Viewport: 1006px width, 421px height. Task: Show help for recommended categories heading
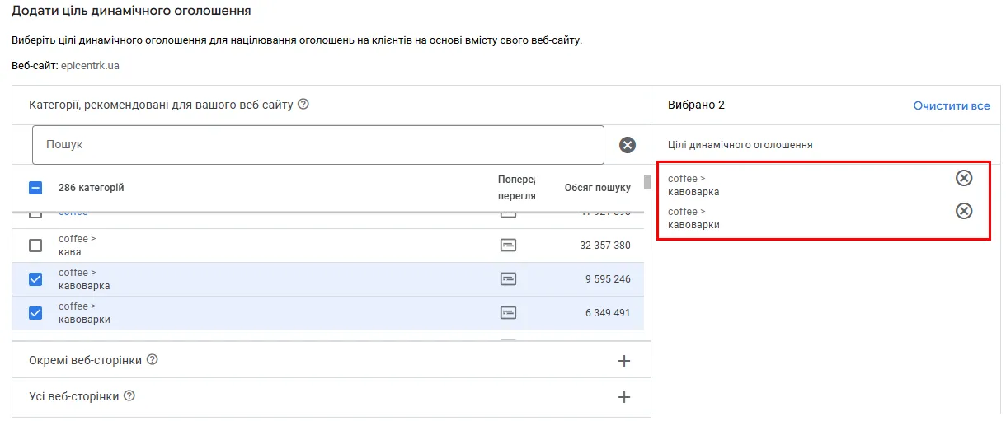[303, 105]
